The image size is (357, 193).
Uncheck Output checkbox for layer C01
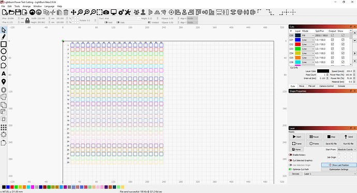[332, 40]
